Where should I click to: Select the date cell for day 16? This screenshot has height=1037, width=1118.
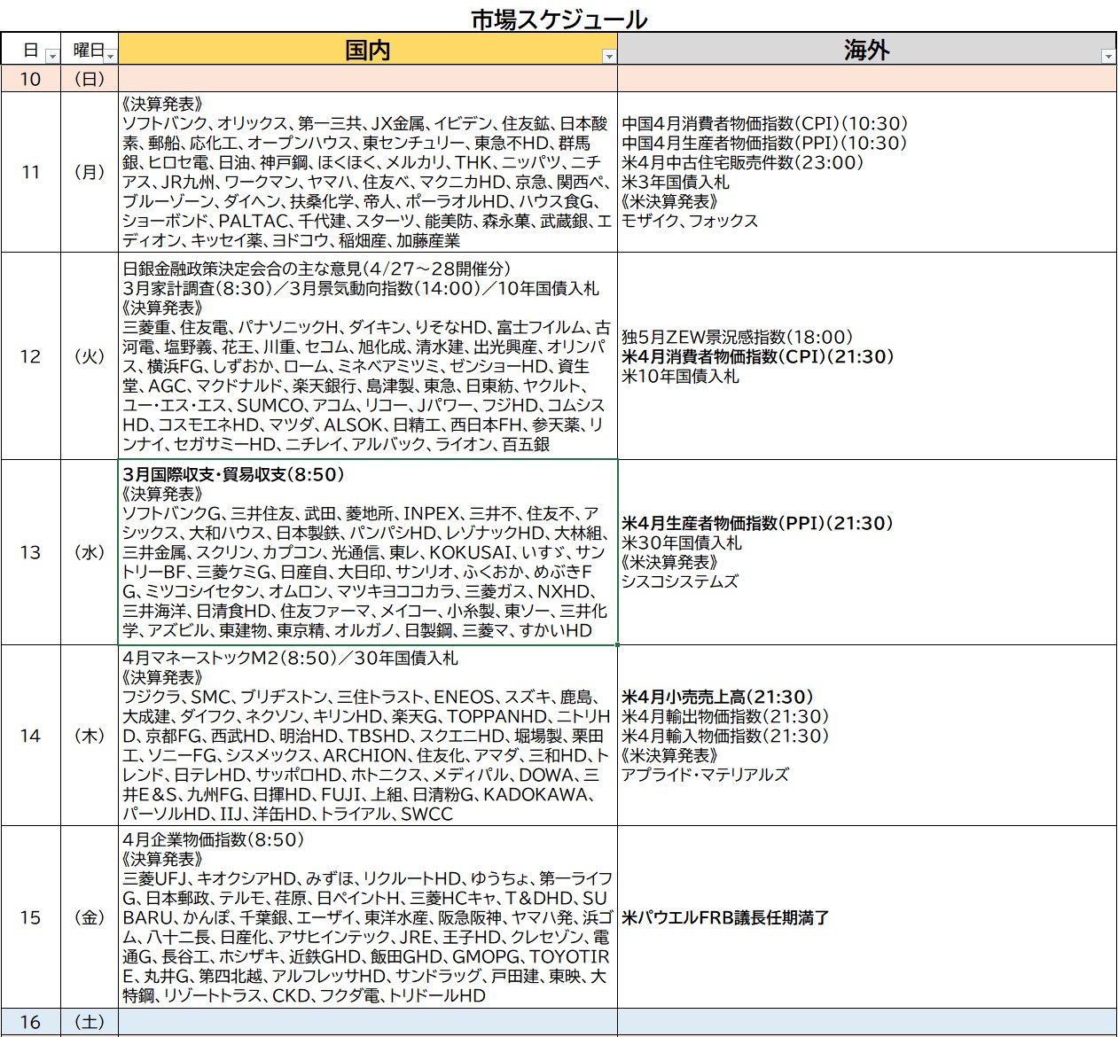pyautogui.click(x=30, y=1022)
